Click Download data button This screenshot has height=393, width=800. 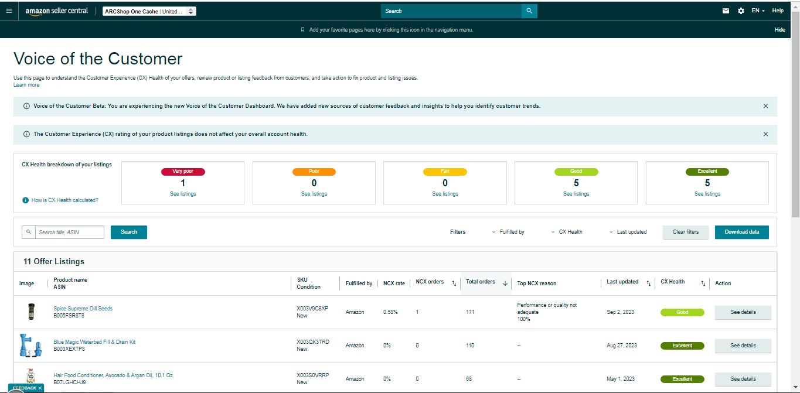pyautogui.click(x=742, y=232)
